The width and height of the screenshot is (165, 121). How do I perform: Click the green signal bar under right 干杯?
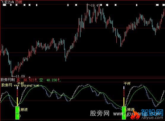[124, 113]
